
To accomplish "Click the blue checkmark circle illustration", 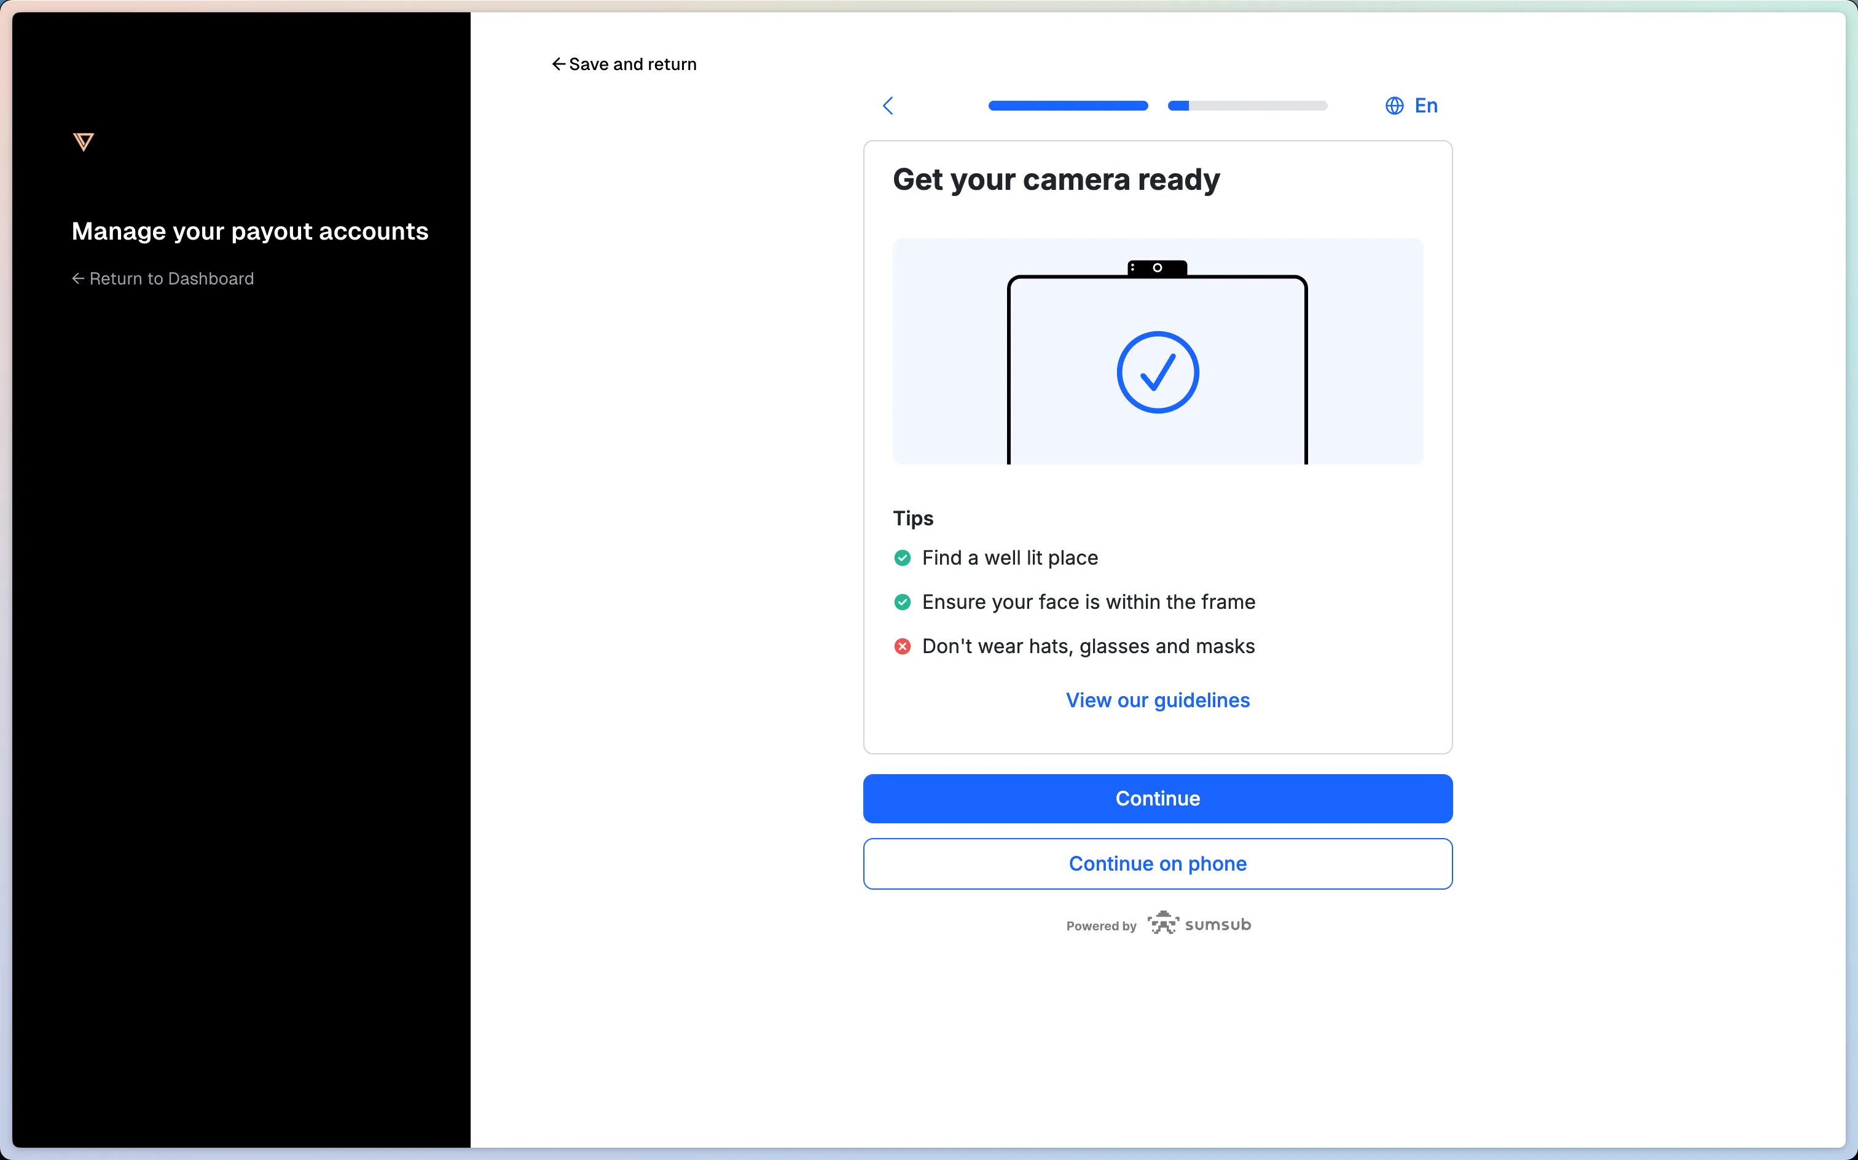I will click(x=1158, y=373).
